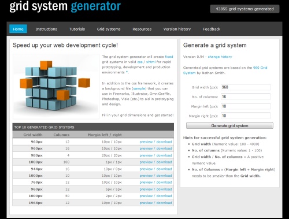Image resolution: width=289 pixels, height=219 pixels.
Task: Click the Feedback navigation item
Action: [212, 29]
